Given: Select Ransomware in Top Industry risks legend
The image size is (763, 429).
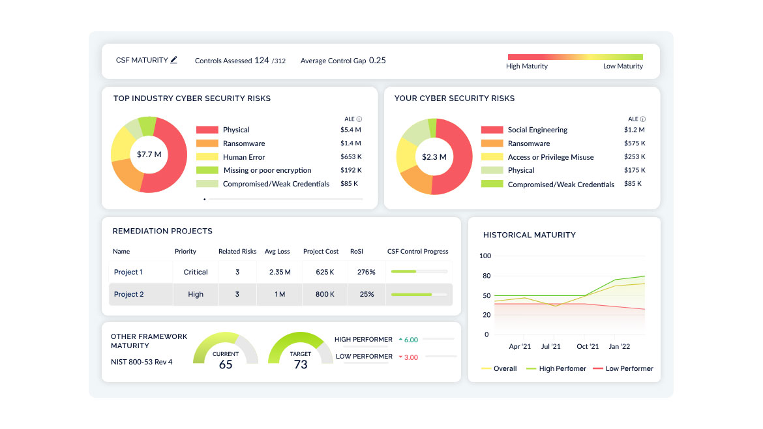Looking at the screenshot, I should click(244, 143).
